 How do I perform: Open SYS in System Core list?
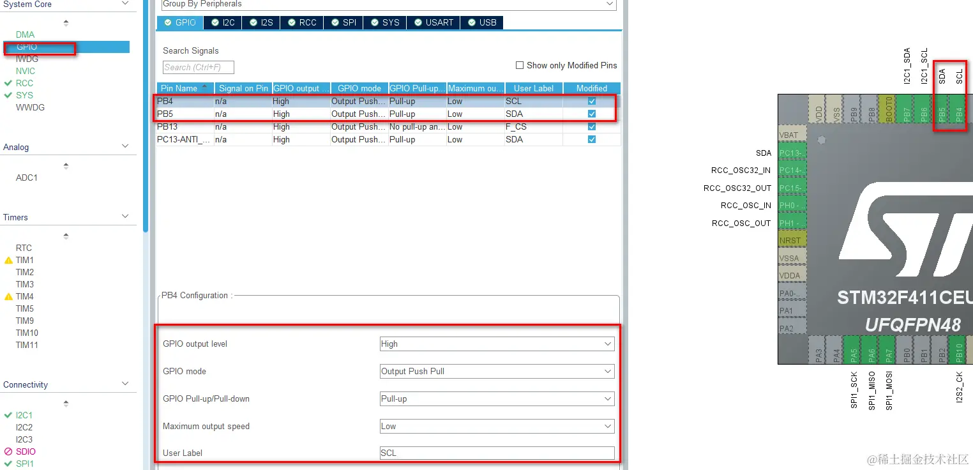(24, 95)
